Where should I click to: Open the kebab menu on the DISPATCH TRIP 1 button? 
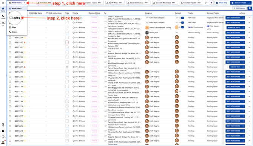click(243, 28)
